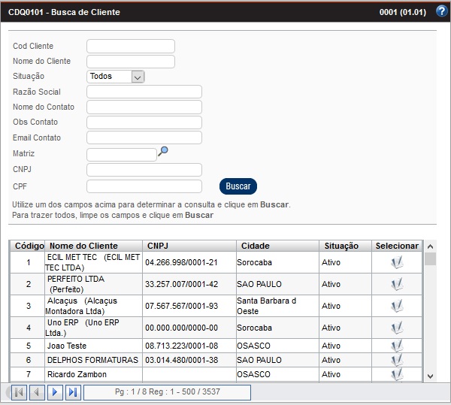The height and width of the screenshot is (405, 451).
Task: Select client Joao Teste row icon
Action: [x=397, y=346]
